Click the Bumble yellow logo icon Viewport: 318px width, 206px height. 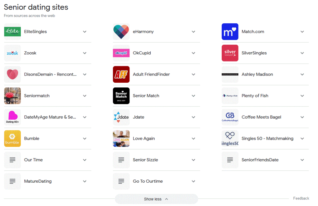[12, 139]
